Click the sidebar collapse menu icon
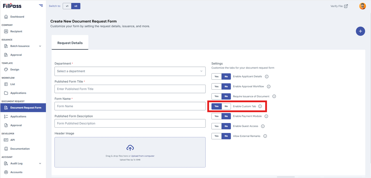The width and height of the screenshot is (371, 178). coord(41,6)
